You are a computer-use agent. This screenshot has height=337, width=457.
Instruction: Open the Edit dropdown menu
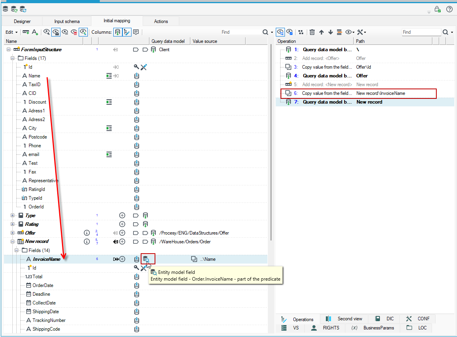[12, 32]
